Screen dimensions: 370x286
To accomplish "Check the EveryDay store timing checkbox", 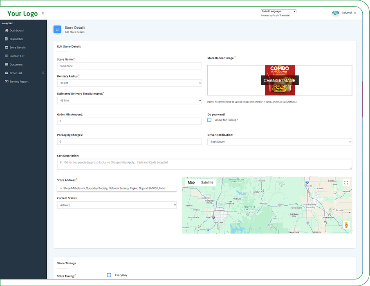I will (109, 275).
